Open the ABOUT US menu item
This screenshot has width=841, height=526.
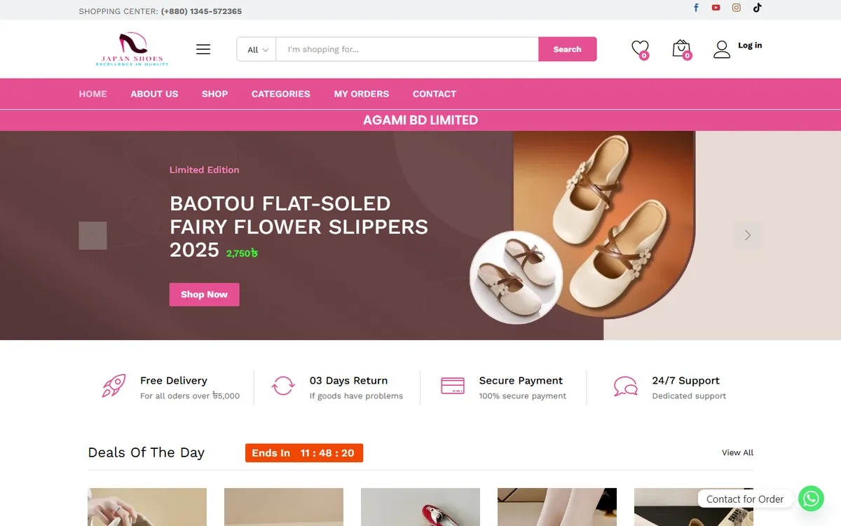(x=154, y=94)
